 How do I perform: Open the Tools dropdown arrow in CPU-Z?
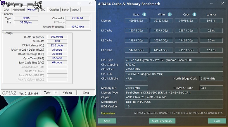[56, 92]
